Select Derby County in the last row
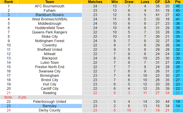The height and width of the screenshot is (113, 183). point(49,110)
